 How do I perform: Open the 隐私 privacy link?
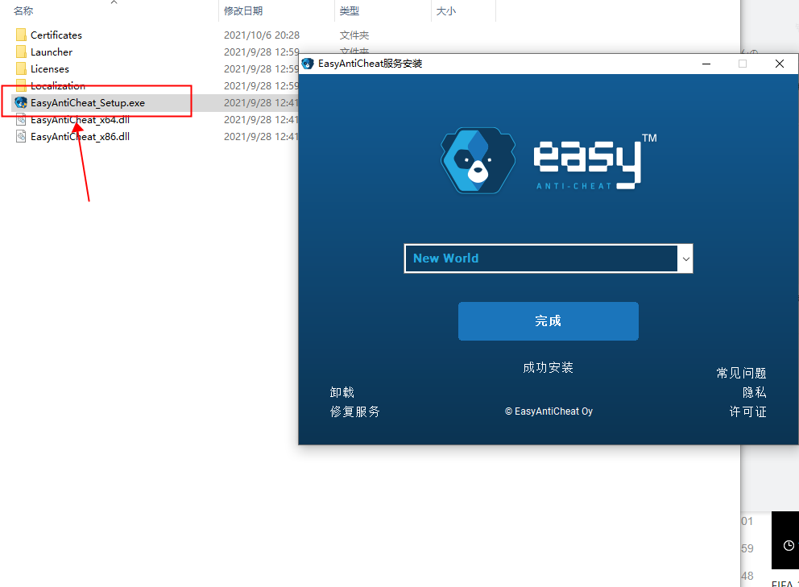click(x=754, y=392)
